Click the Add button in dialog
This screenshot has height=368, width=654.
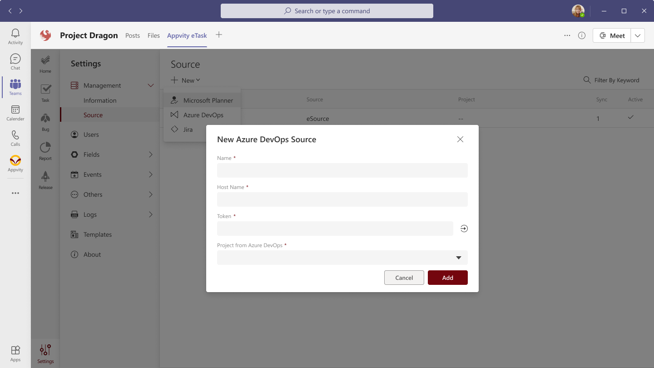[447, 278]
